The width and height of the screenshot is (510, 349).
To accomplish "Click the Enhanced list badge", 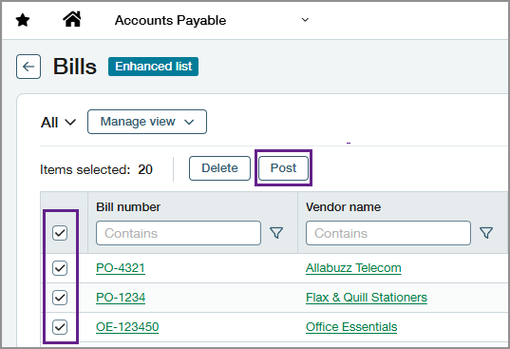I will (x=154, y=67).
